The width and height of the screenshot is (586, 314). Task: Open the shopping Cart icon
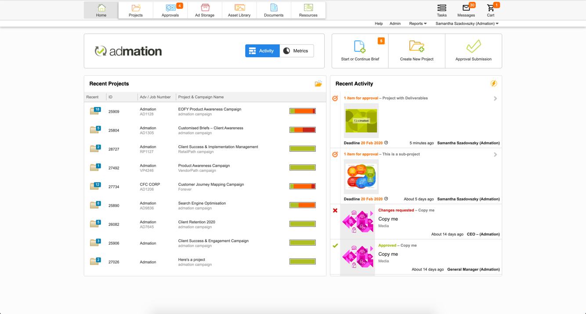click(x=491, y=8)
